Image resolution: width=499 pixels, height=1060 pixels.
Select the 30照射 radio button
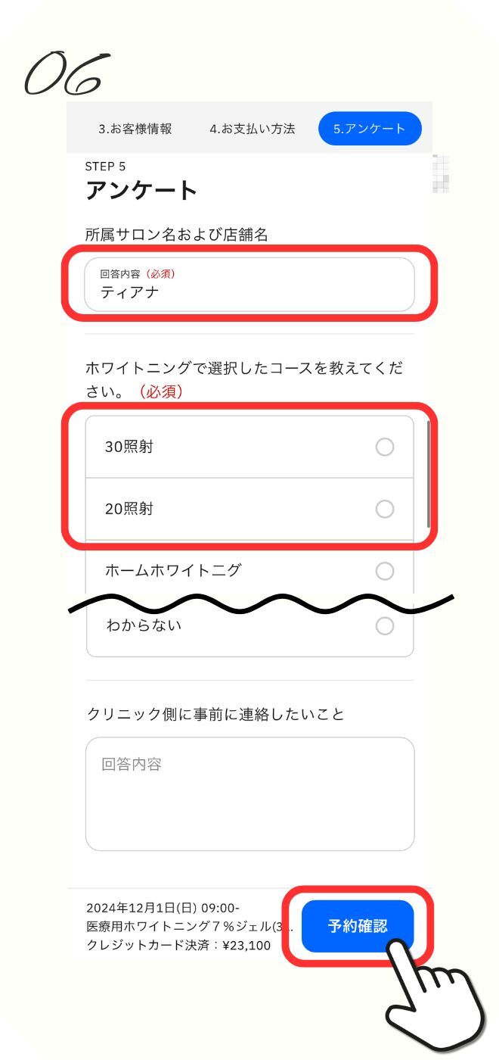pos(385,447)
